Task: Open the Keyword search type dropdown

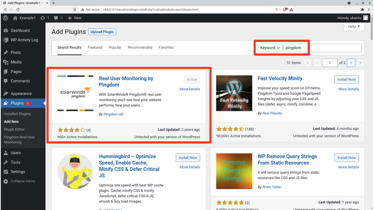Action: (x=270, y=48)
